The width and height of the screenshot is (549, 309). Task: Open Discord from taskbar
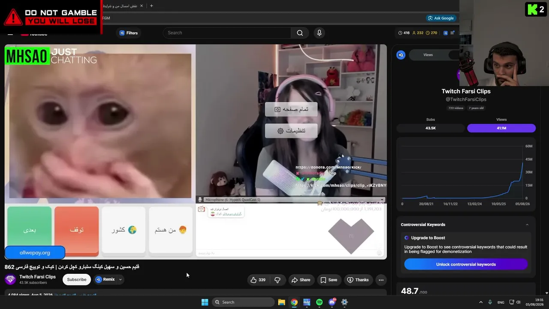tap(332, 302)
